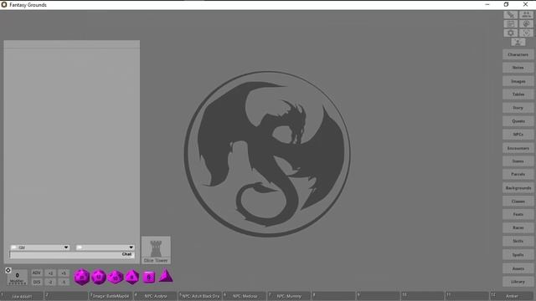Open the GM speaker dropdown

[39, 247]
